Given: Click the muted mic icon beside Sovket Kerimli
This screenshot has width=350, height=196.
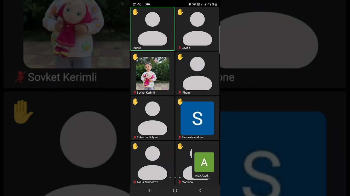Looking at the screenshot, I should [x=135, y=93].
